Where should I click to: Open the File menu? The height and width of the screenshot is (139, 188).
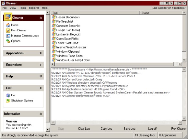5,8
